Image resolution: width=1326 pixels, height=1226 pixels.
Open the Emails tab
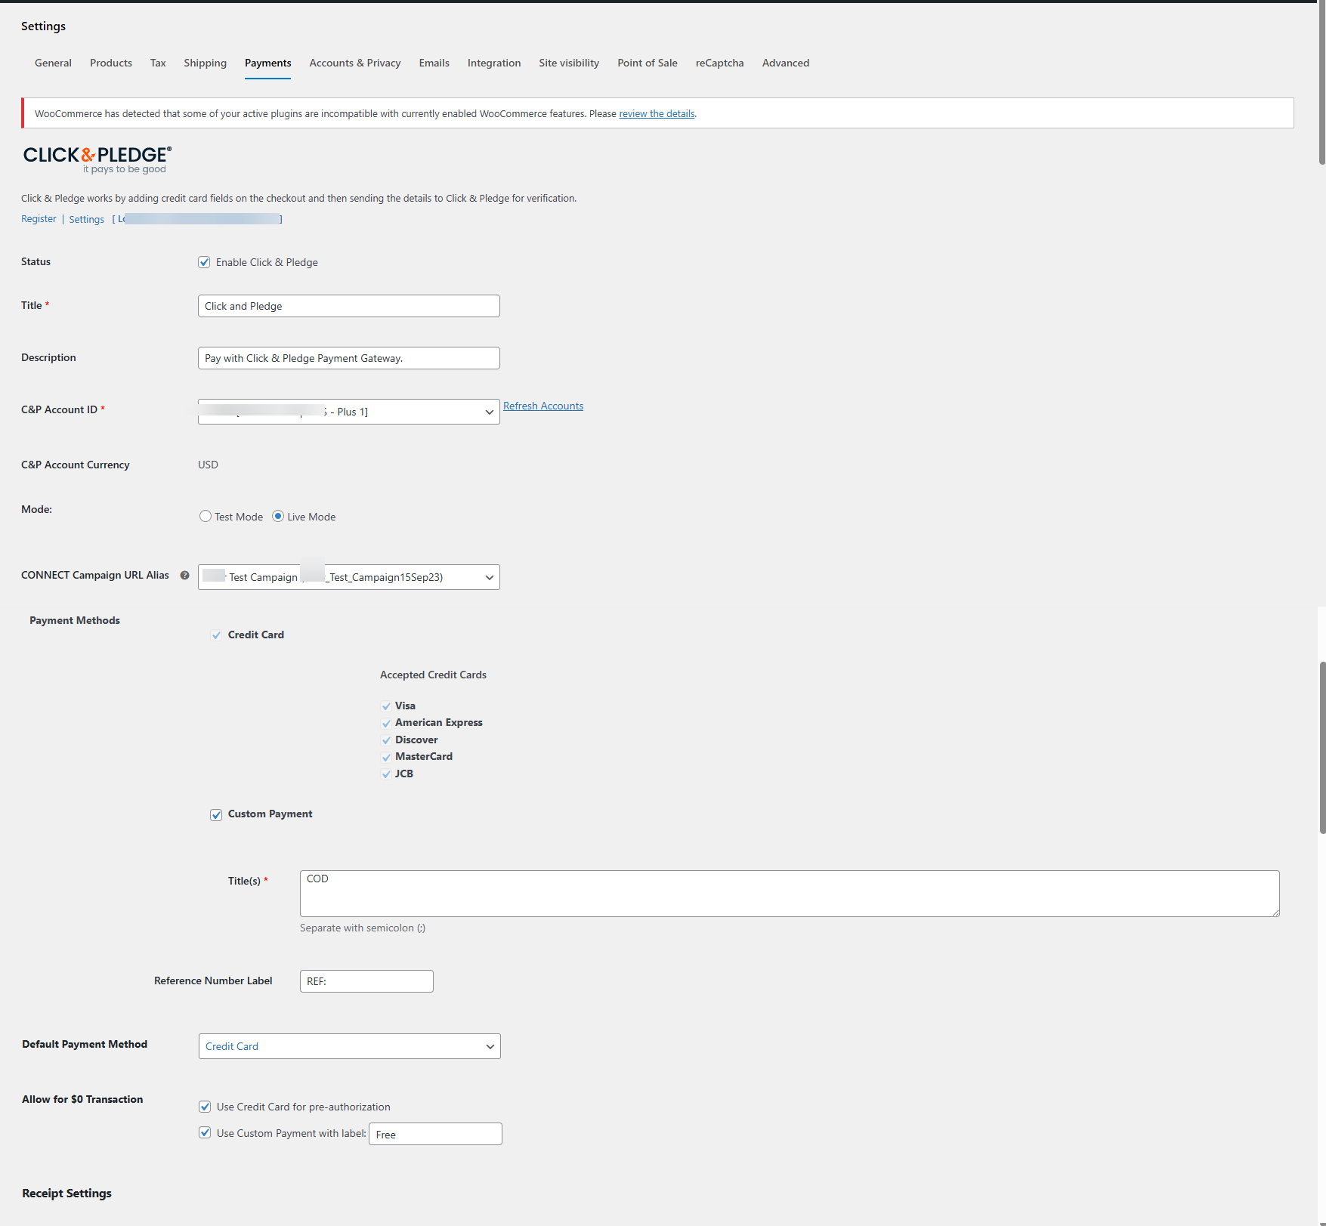434,63
